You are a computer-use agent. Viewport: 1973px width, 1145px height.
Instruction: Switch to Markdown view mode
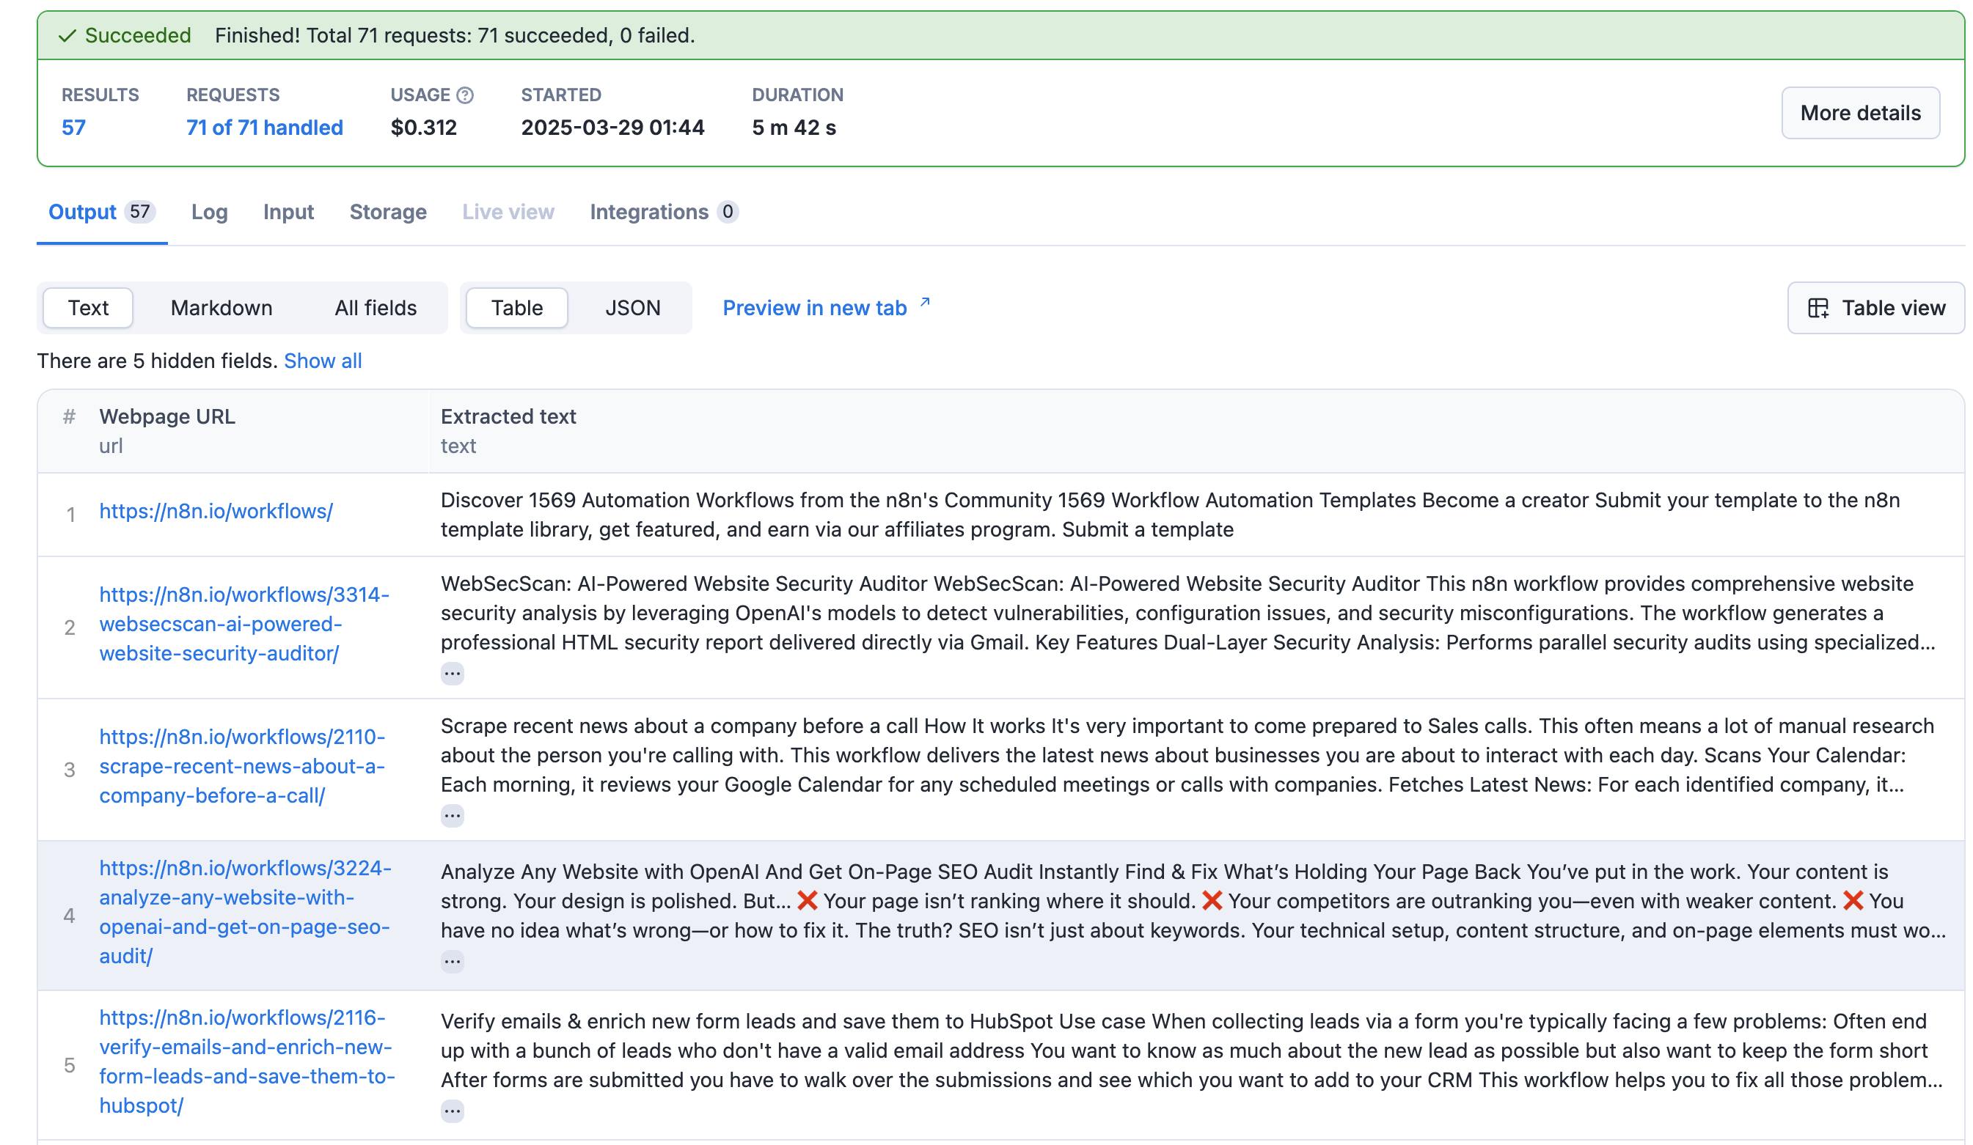(x=222, y=309)
